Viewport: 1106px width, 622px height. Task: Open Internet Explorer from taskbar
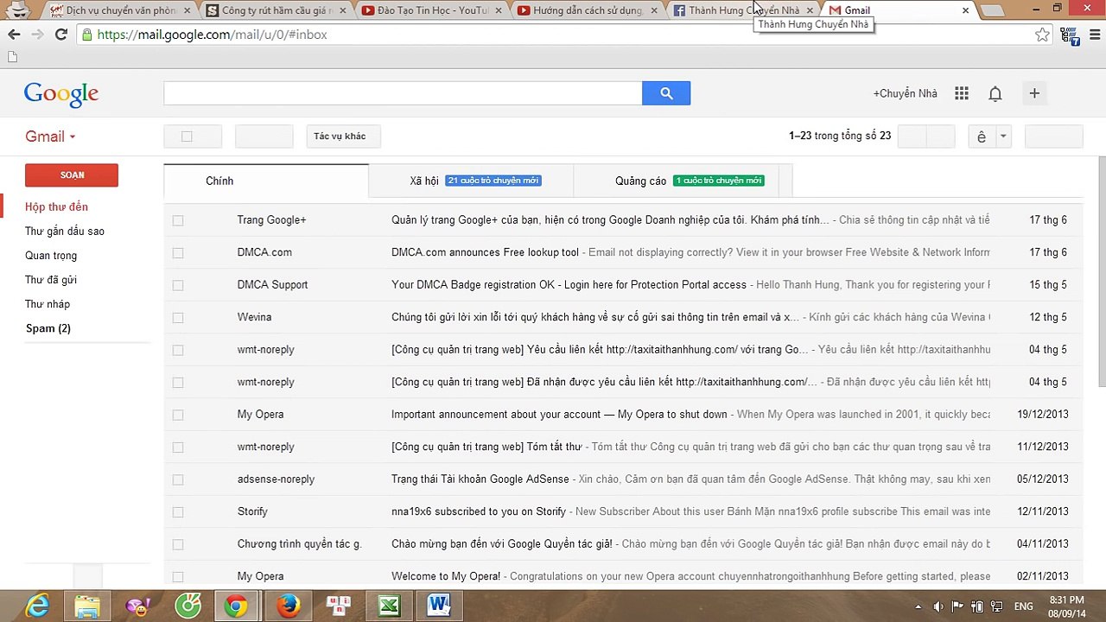click(x=37, y=606)
